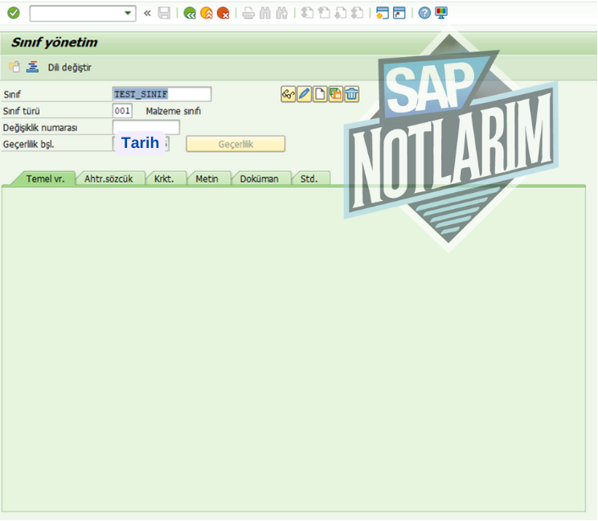This screenshot has height=521, width=598.
Task: Select the Doküman tab
Action: click(260, 178)
